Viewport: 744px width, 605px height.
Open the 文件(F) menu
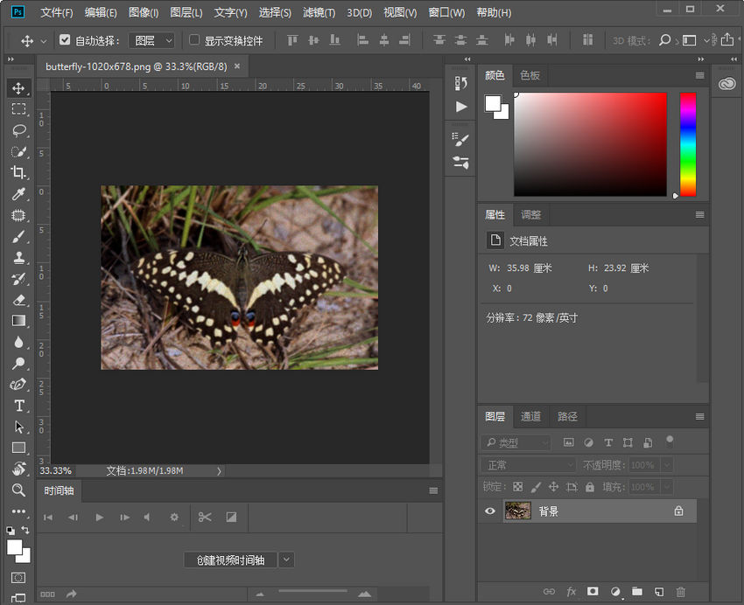click(x=57, y=13)
